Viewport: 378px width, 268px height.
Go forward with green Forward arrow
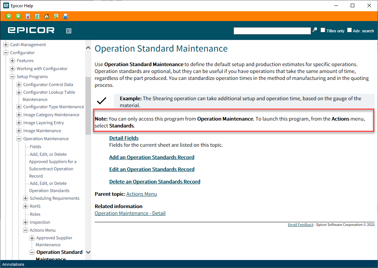pyautogui.click(x=18, y=16)
